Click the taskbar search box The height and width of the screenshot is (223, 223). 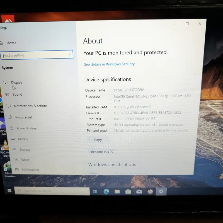(x=52, y=191)
